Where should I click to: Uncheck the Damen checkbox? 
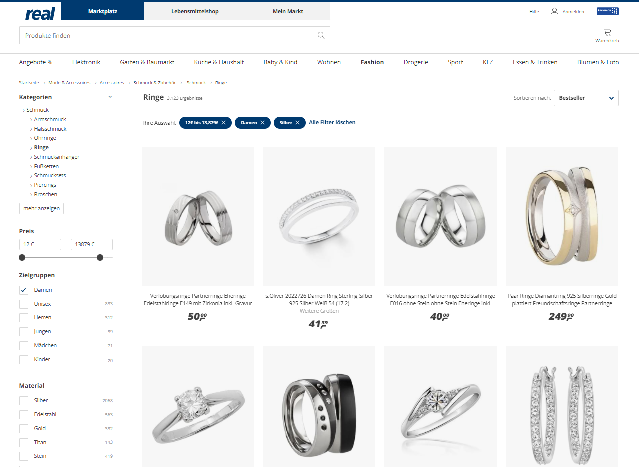(24, 290)
